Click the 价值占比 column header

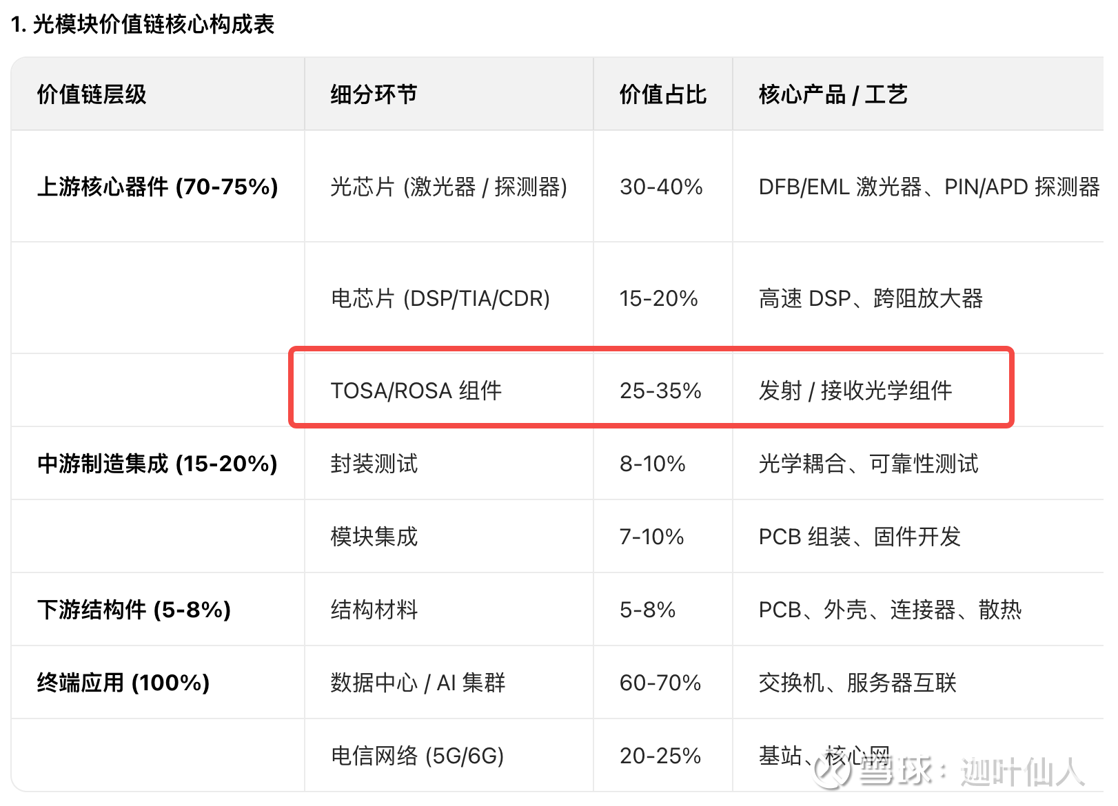[x=662, y=94]
